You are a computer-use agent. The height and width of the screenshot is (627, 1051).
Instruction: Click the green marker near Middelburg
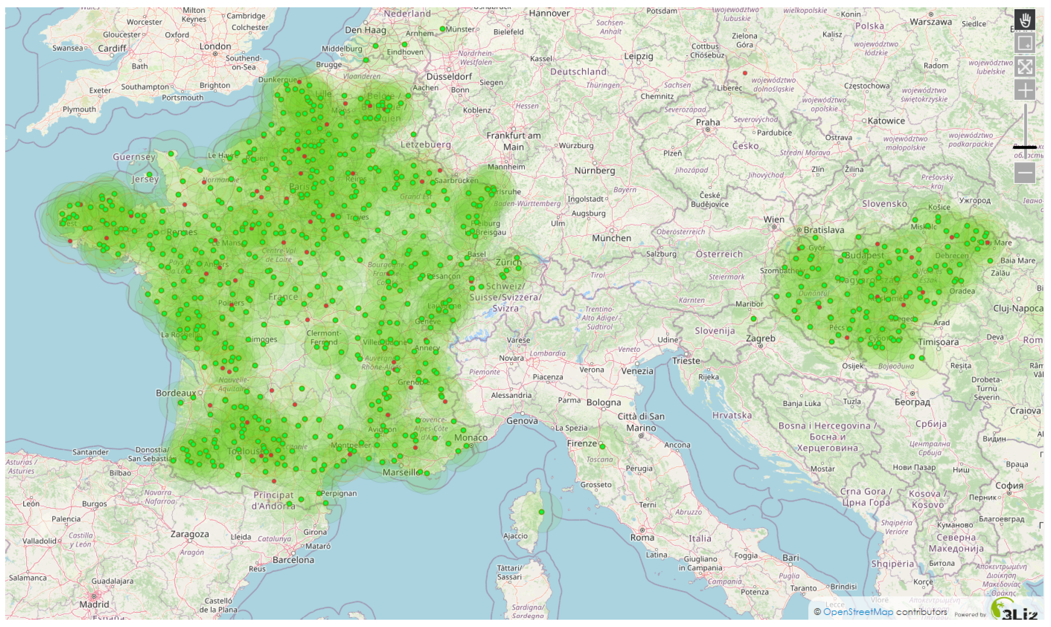click(x=375, y=46)
